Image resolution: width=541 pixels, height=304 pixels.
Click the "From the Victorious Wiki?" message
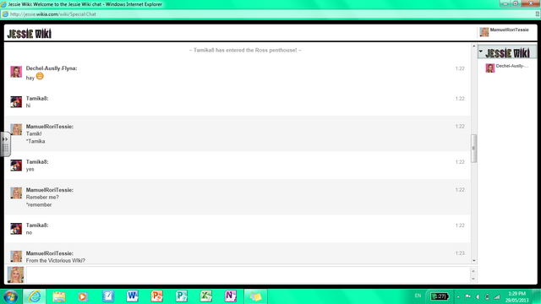point(56,261)
